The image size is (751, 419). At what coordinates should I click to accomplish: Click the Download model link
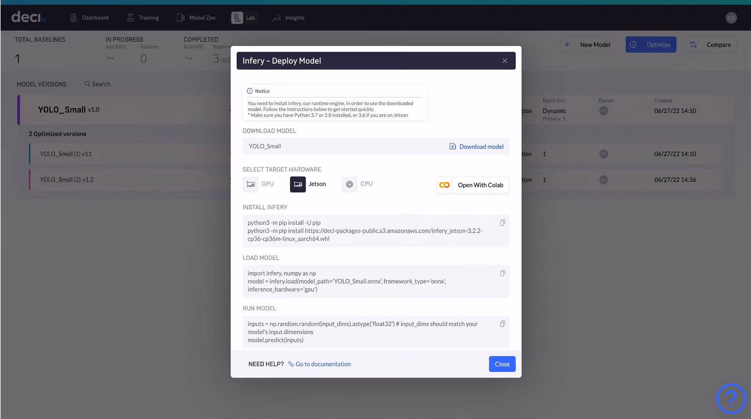coord(481,147)
